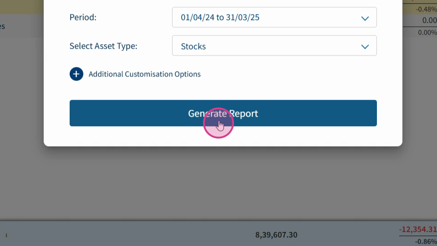This screenshot has height=246, width=437.
Task: Click the Generate Report button
Action: pos(223,113)
